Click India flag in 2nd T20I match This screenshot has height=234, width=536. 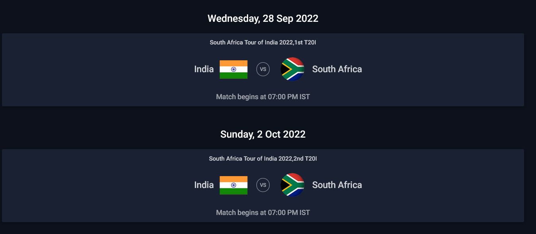point(233,185)
